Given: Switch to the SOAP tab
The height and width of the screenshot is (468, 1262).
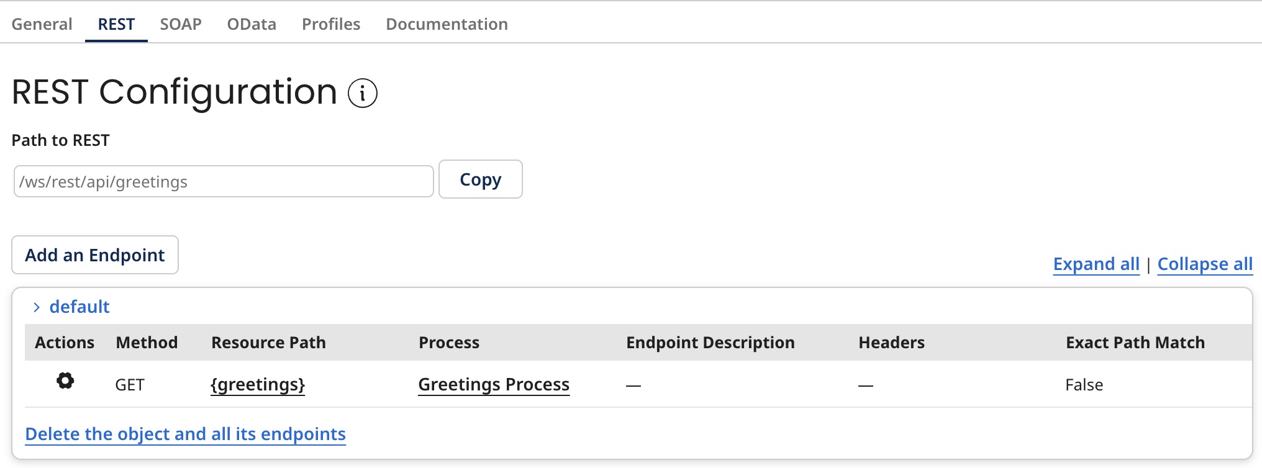Looking at the screenshot, I should (x=180, y=24).
